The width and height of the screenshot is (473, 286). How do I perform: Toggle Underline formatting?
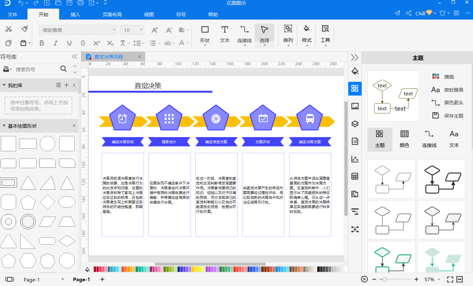69,43
